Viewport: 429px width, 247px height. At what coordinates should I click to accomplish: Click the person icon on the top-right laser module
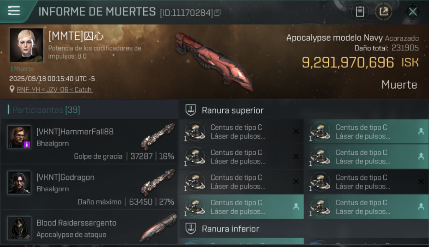(x=421, y=131)
